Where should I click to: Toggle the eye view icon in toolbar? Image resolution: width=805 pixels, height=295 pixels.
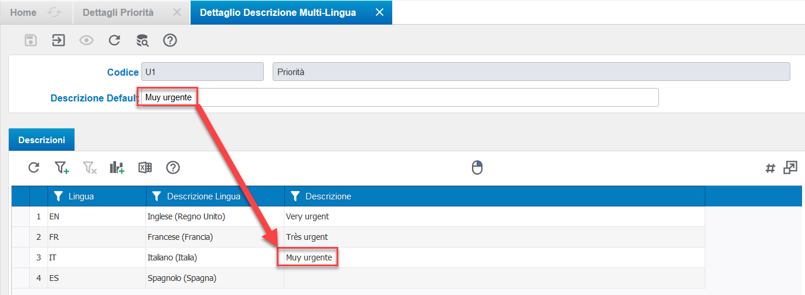coord(87,40)
